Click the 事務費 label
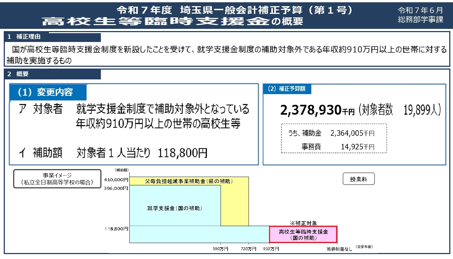This screenshot has height=259, width=453. [311, 146]
